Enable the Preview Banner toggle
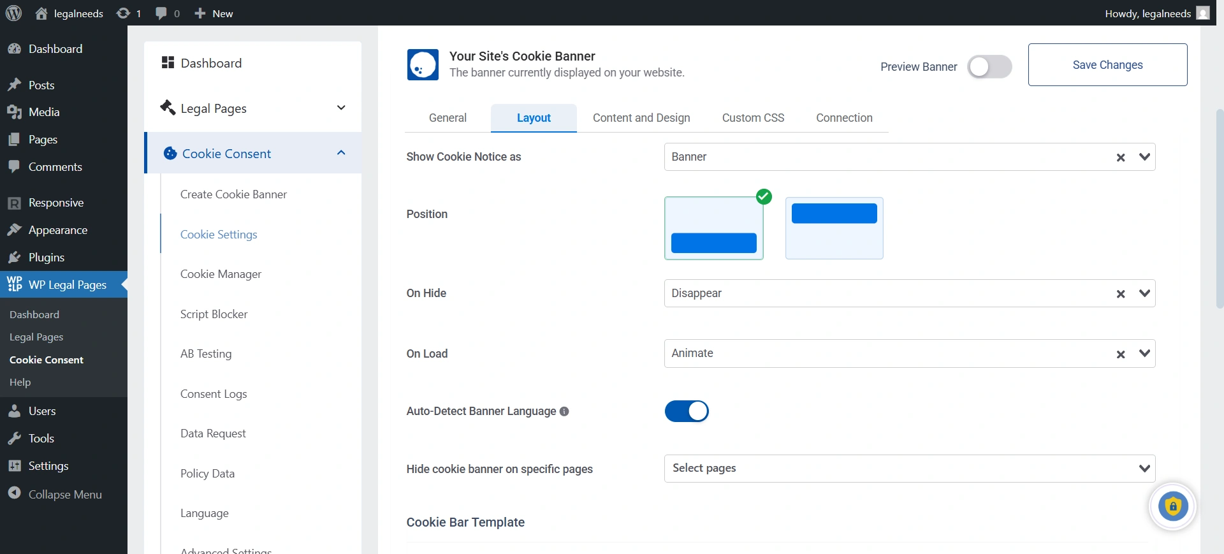Screen dimensions: 1224x554 (989, 67)
